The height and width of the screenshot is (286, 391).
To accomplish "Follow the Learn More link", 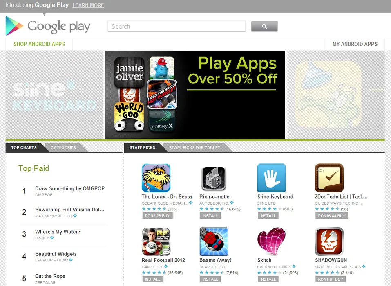I will click(x=88, y=5).
